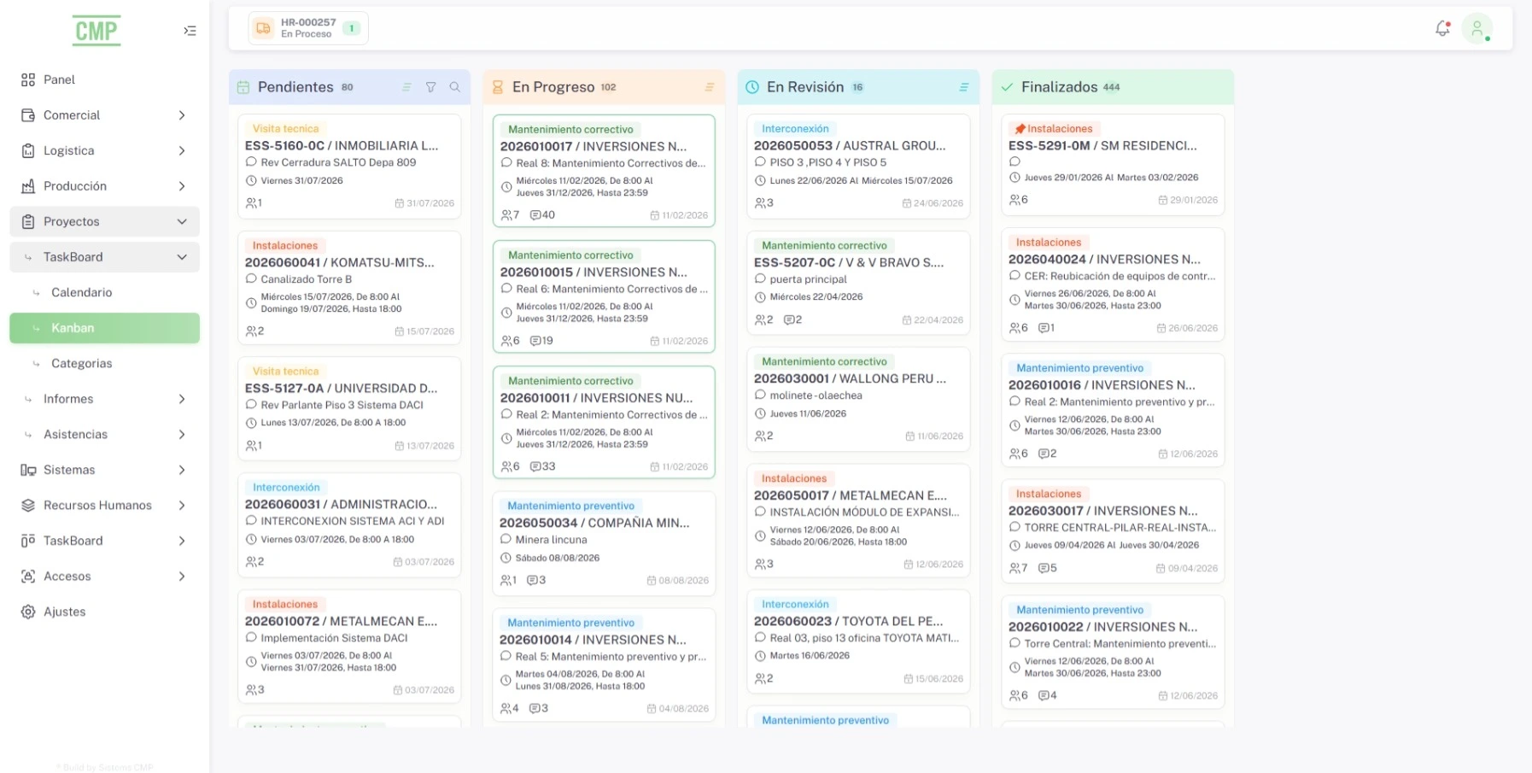Open Ajustes in the sidebar
Viewport: 1532px width, 773px height.
104,612
